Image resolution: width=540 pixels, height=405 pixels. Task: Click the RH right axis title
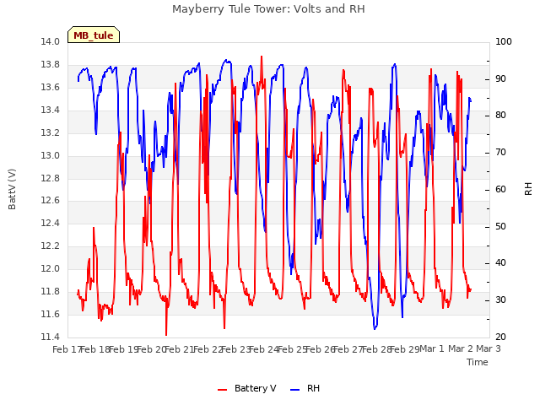pyautogui.click(x=528, y=189)
